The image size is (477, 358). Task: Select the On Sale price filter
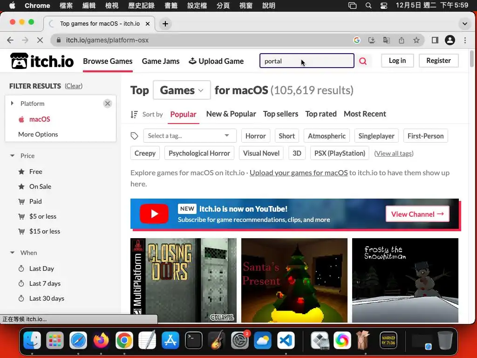tap(40, 186)
